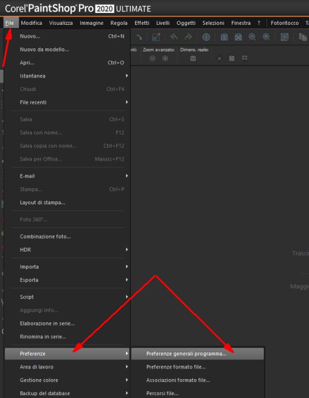Open the Livelli menu
Image resolution: width=309 pixels, height=398 pixels.
[163, 23]
